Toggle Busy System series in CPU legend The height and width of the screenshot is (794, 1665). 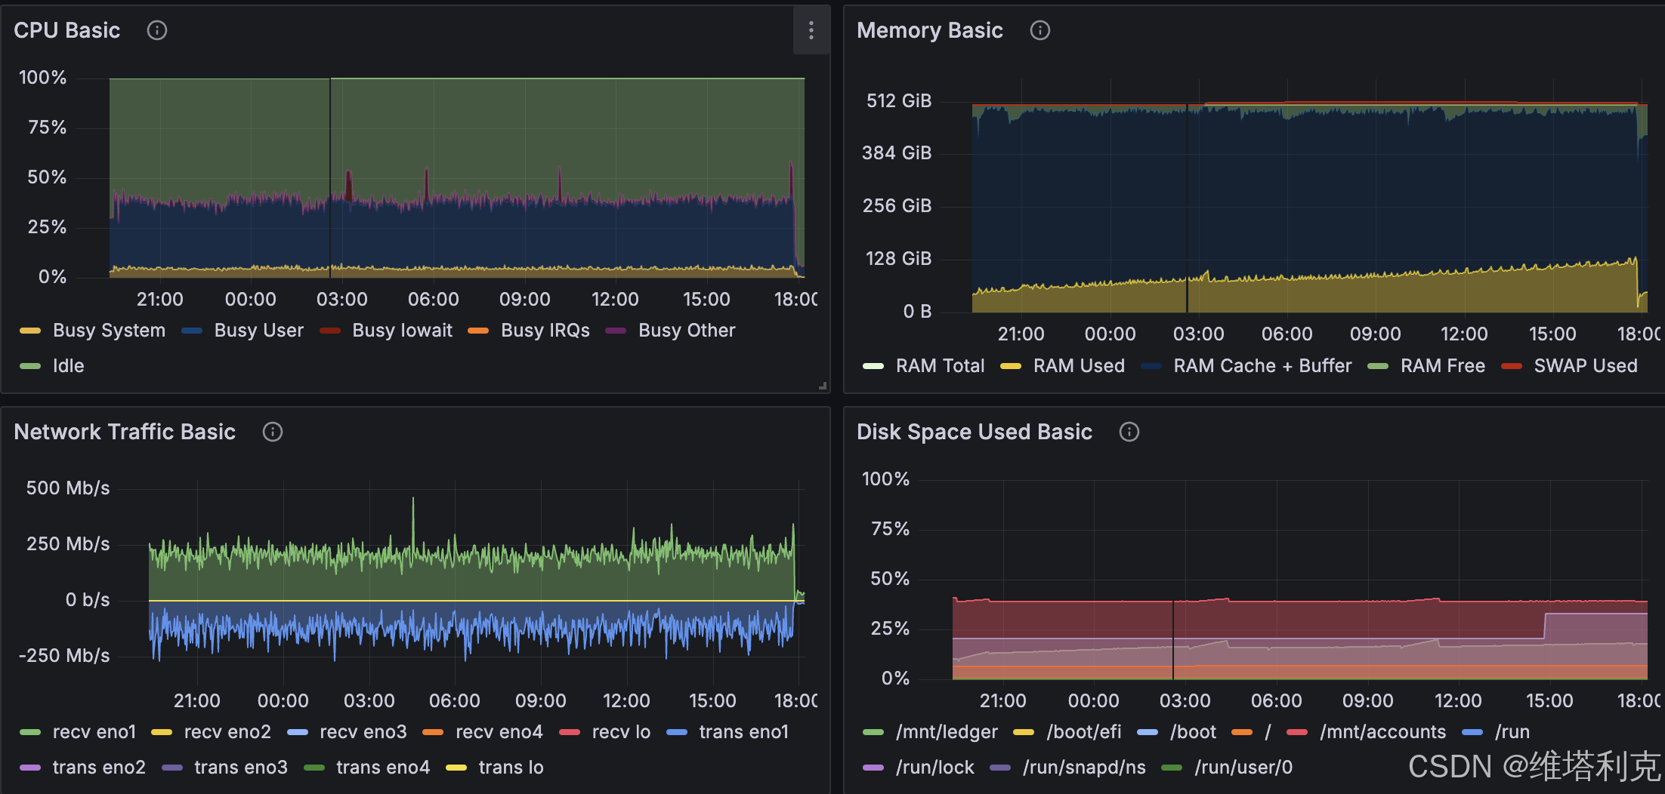[109, 331]
